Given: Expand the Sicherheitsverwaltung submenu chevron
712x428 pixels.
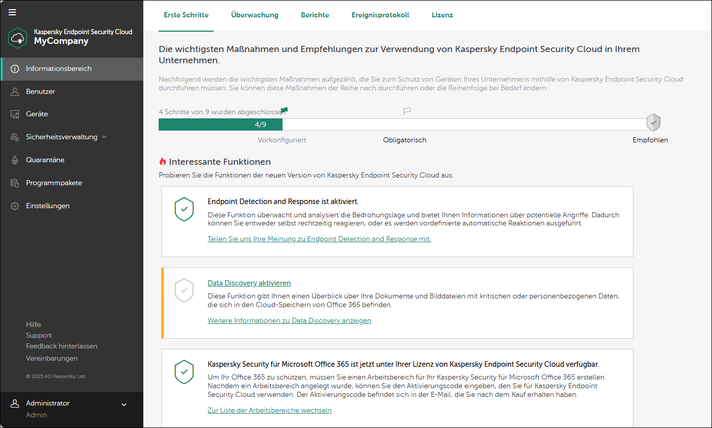Looking at the screenshot, I should [x=104, y=137].
